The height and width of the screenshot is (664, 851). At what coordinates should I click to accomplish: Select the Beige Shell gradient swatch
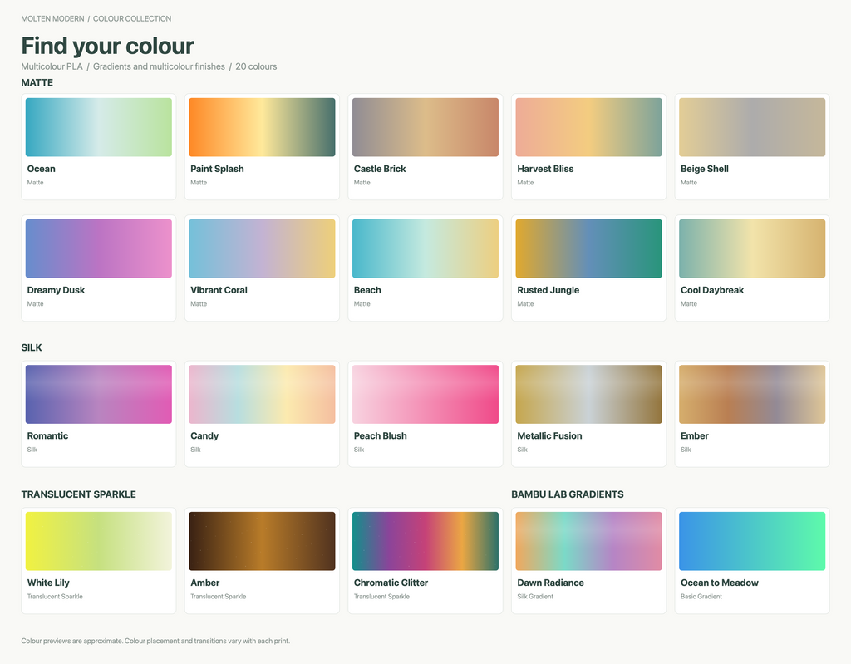[x=752, y=127]
